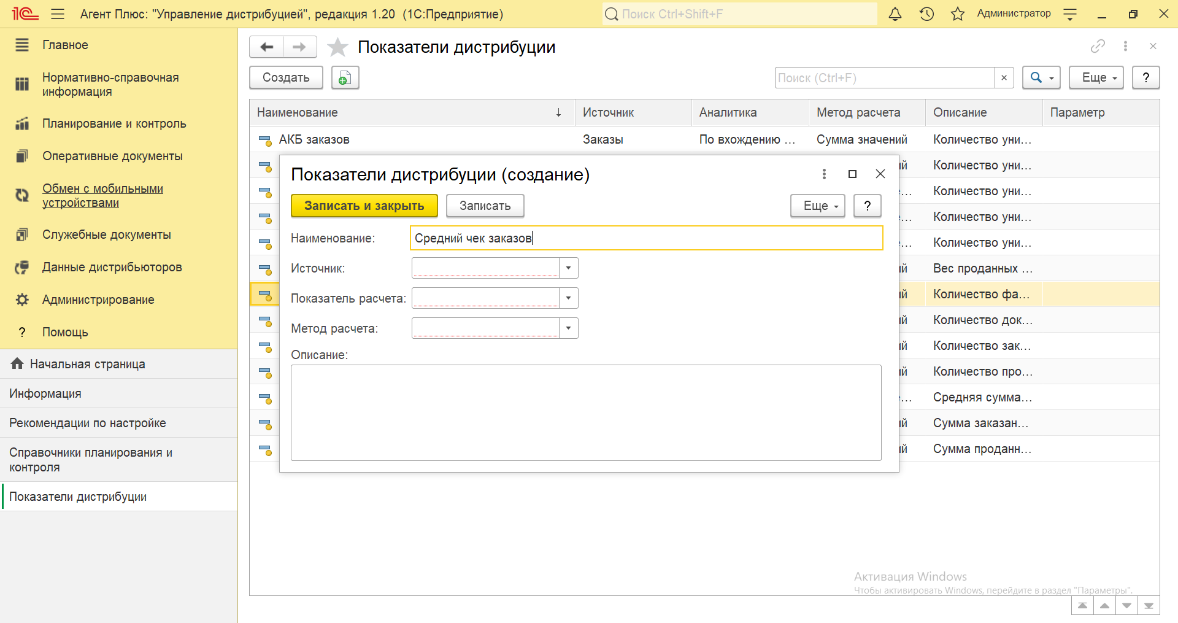This screenshot has height=623, width=1178.
Task: Sort by Наименование column header
Action: click(x=412, y=112)
